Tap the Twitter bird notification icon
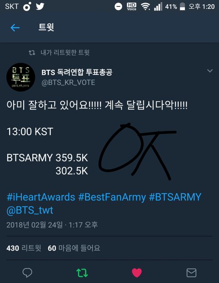The height and width of the screenshot is (283, 219). (40, 7)
